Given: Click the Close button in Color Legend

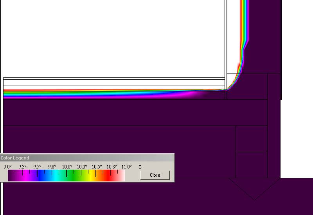Looking at the screenshot, I should coord(155,175).
